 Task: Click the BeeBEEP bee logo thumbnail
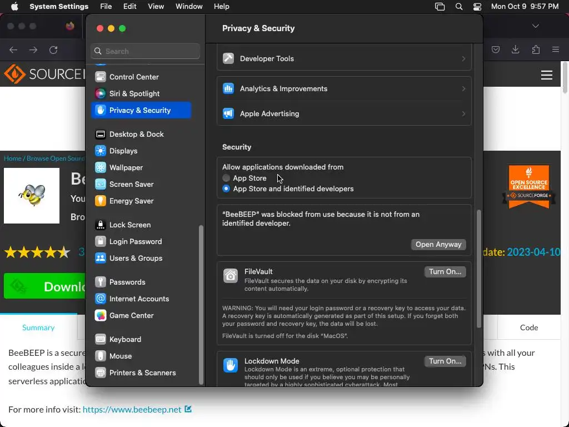[x=32, y=196]
